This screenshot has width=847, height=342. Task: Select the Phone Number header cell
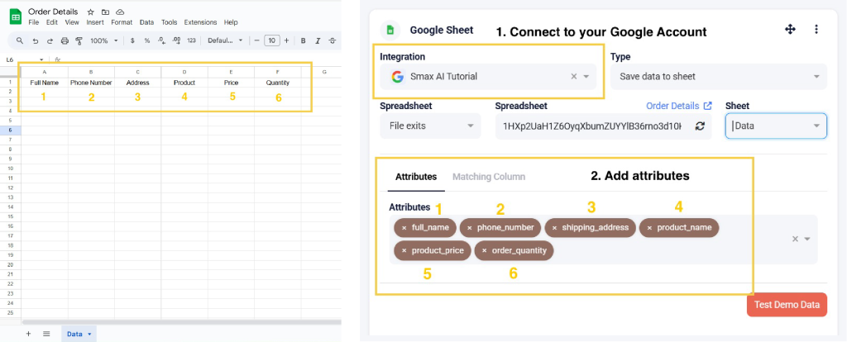tap(91, 83)
